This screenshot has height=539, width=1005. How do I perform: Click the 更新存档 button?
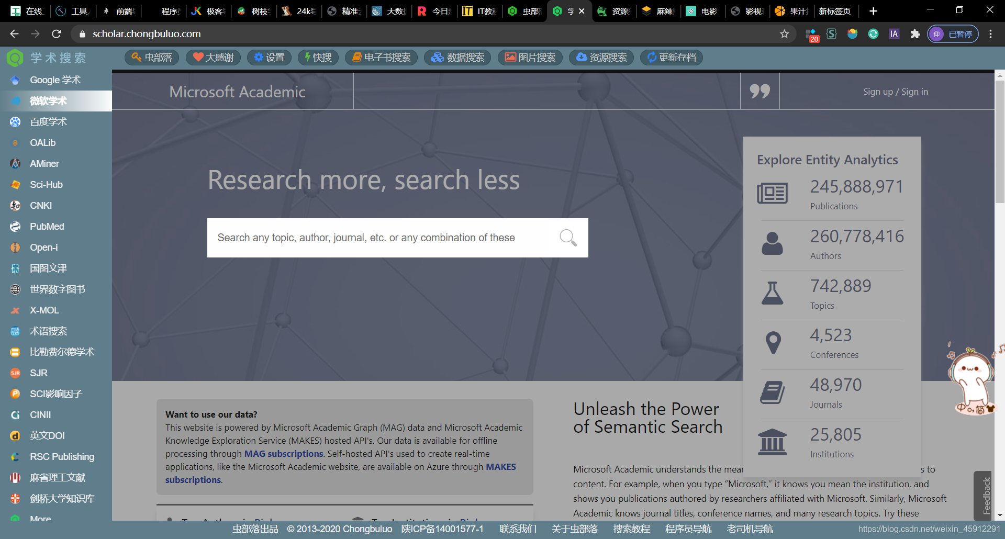(x=672, y=58)
